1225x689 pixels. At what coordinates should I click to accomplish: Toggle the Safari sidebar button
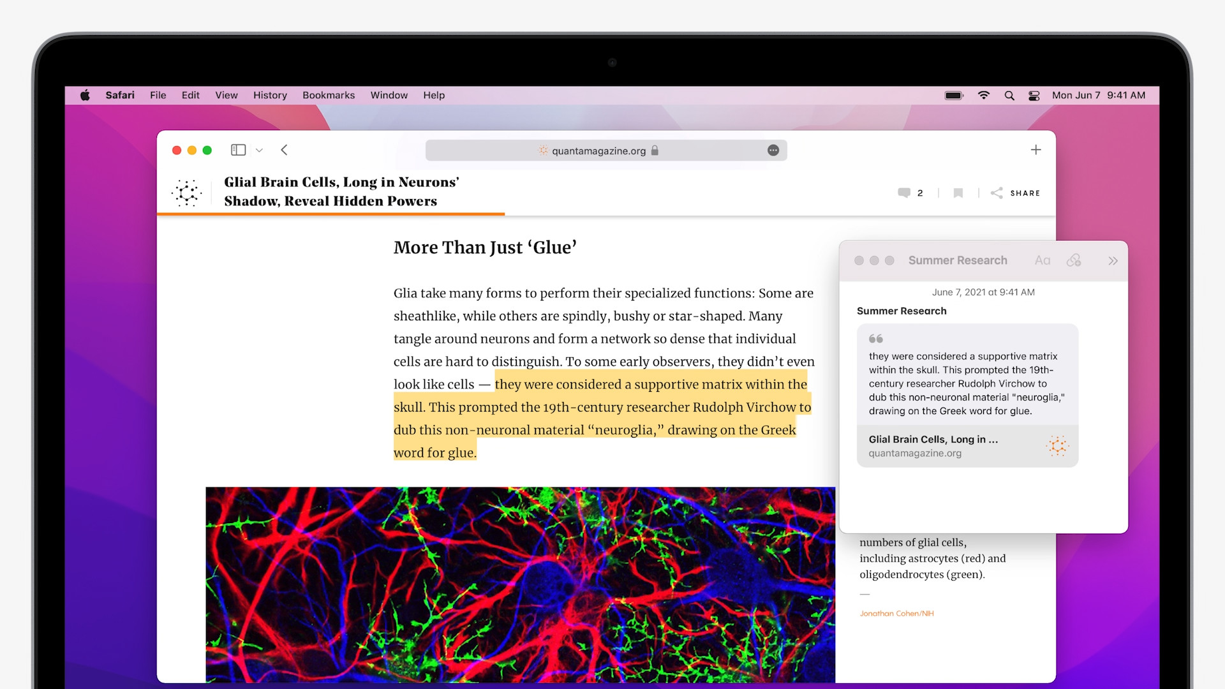(x=238, y=150)
